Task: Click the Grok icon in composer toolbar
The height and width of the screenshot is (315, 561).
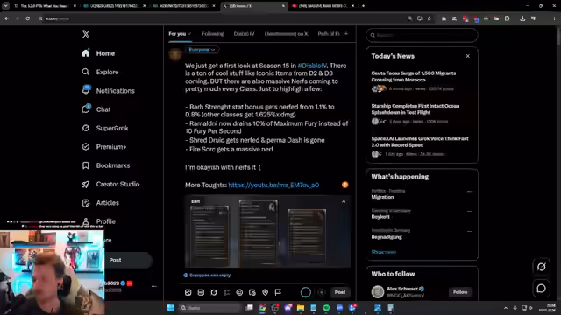Action: pos(214,292)
